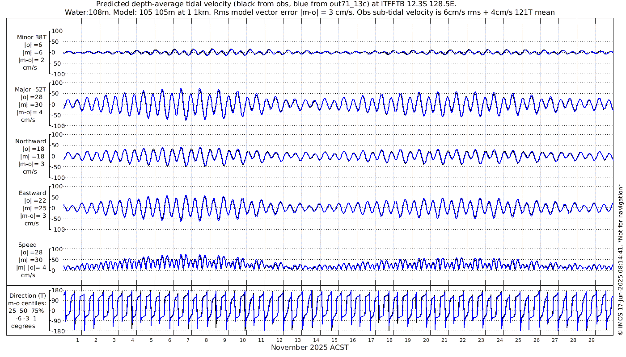Viewport: 626px width, 357px height.
Task: Click the 'Eastward' panel label
Action: point(32,193)
